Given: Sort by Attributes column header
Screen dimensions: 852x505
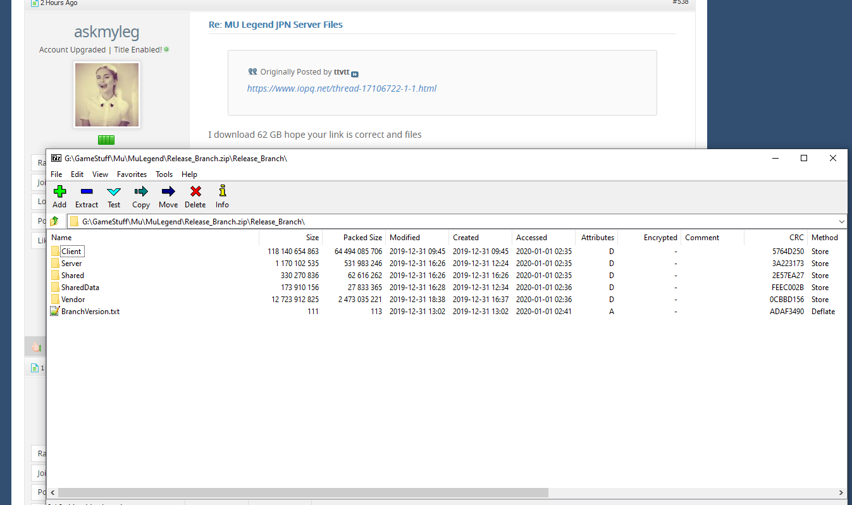Looking at the screenshot, I should click(x=596, y=238).
